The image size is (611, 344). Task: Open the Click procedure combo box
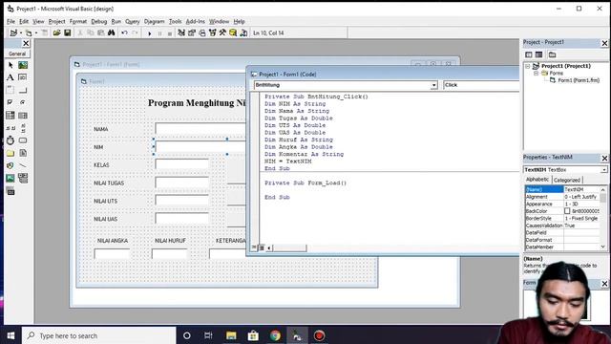click(481, 85)
